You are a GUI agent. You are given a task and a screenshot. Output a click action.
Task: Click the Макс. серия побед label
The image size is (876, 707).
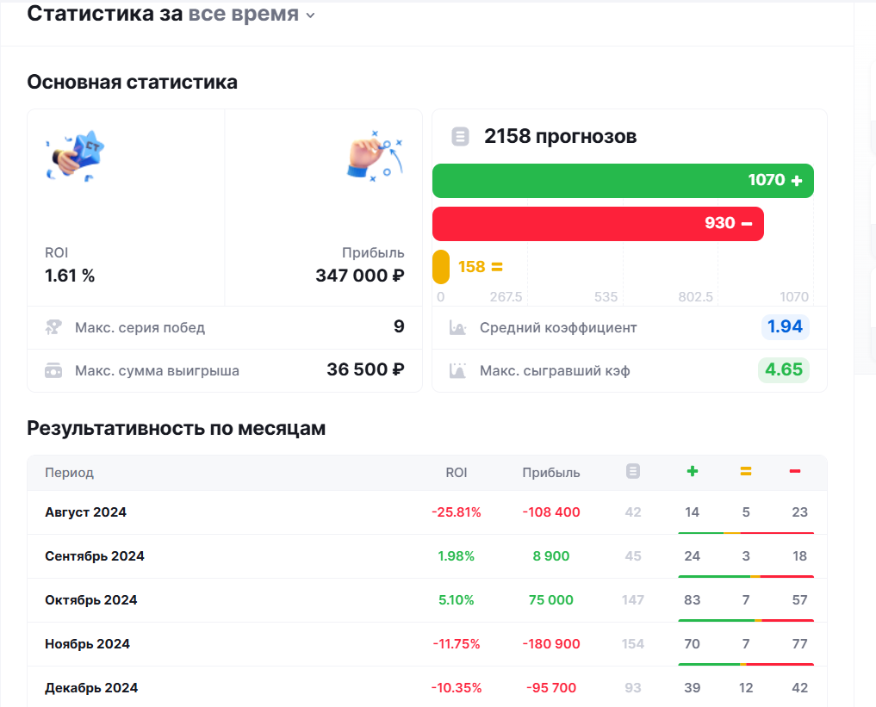[x=140, y=328]
